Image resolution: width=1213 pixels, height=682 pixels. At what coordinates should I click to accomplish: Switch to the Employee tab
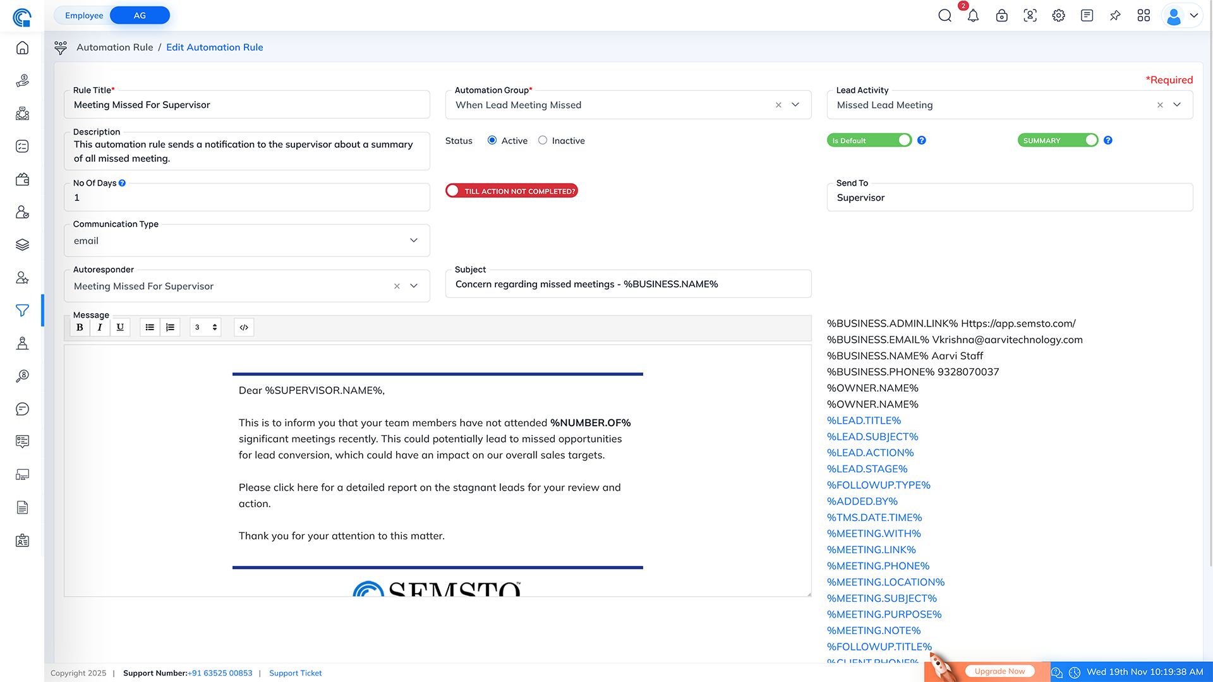pyautogui.click(x=84, y=16)
